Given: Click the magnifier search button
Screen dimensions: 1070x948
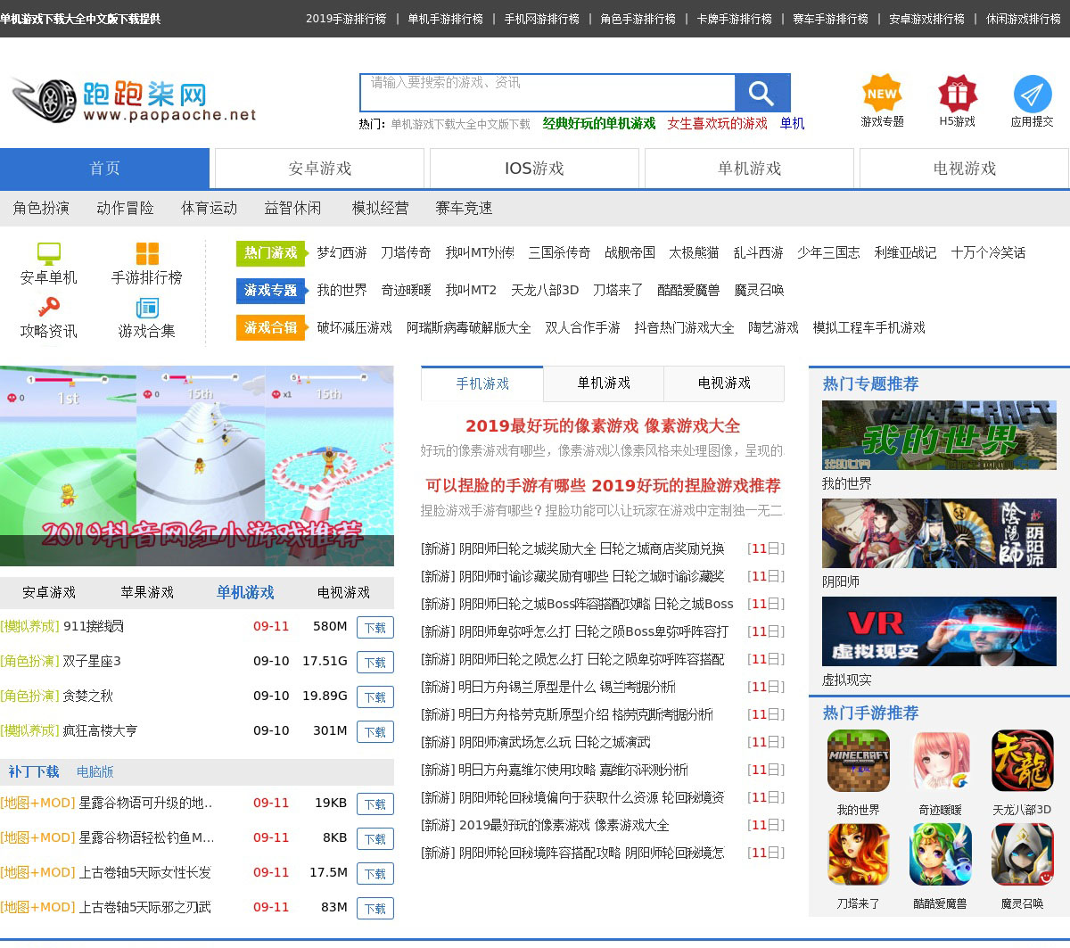Looking at the screenshot, I should [761, 93].
